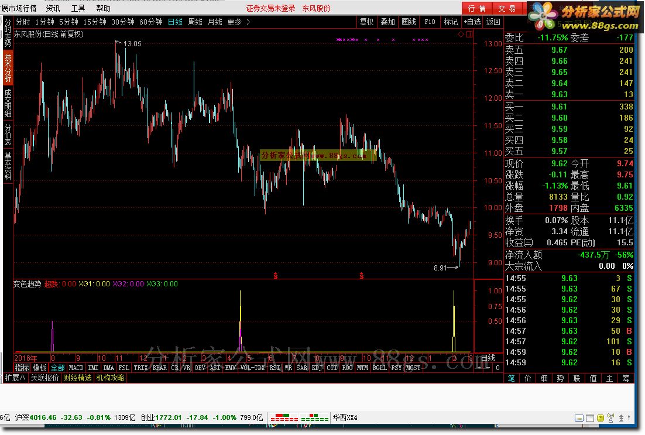Open 分价表 sidebar tab
This screenshot has width=645, height=435.
point(8,135)
